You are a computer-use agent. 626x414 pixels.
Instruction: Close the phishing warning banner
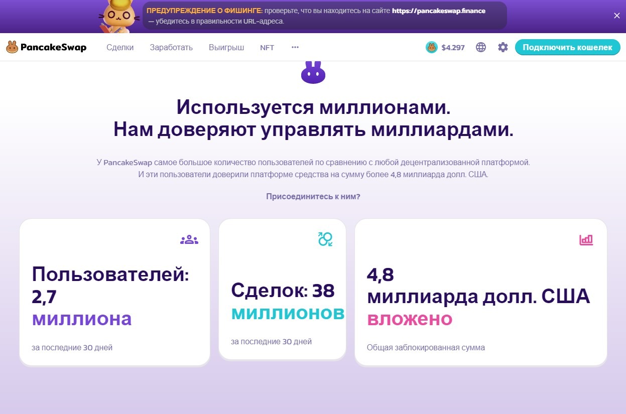(617, 16)
